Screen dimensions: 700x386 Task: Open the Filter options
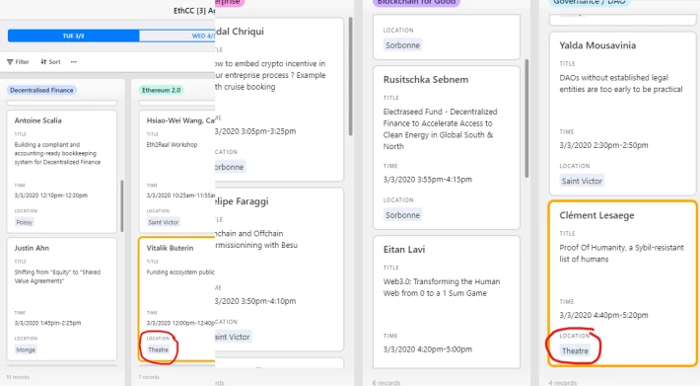(x=19, y=62)
